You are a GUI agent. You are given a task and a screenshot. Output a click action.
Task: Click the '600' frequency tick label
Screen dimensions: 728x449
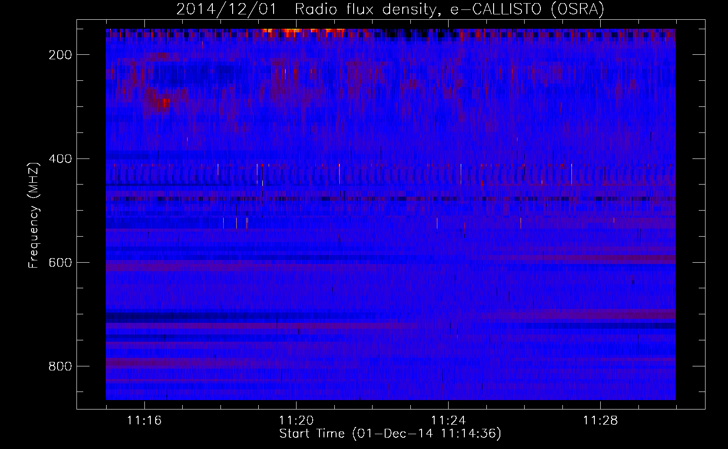(60, 263)
